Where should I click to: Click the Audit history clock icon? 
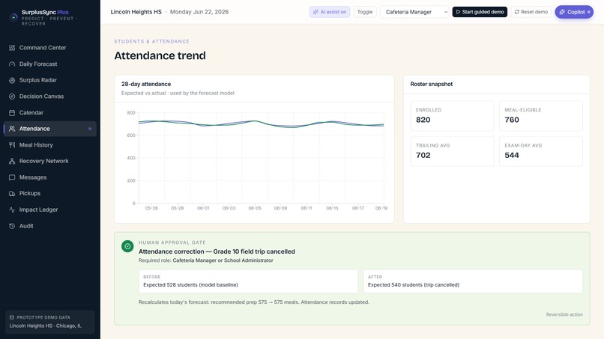[12, 226]
